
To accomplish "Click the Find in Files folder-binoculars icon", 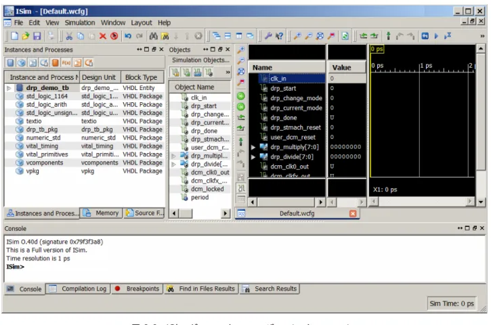I will pos(165,36).
